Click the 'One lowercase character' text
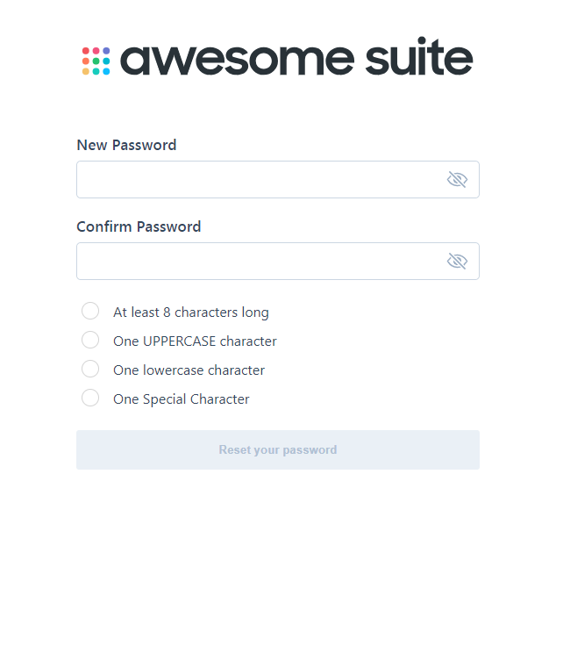Image resolution: width=563 pixels, height=668 pixels. 189,370
